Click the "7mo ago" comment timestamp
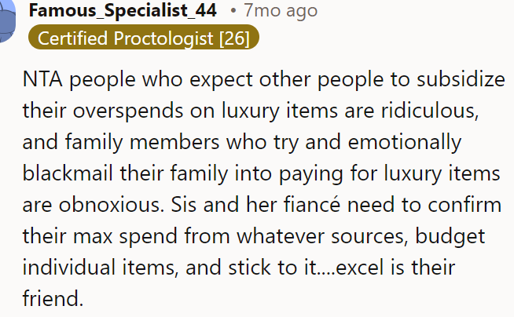Image resolution: width=514 pixels, height=317 pixels. pyautogui.click(x=281, y=10)
